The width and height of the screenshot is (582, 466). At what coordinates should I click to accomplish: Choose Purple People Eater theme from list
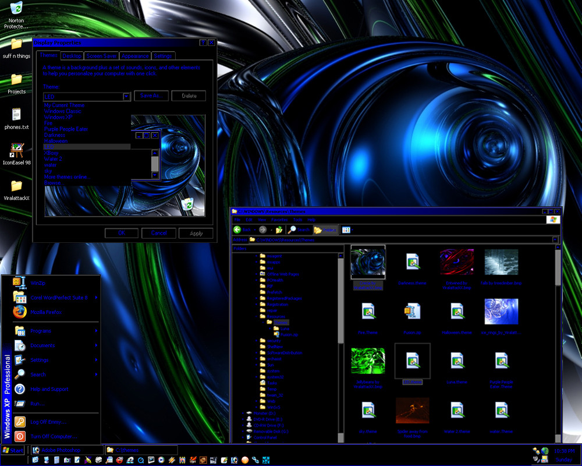coord(66,129)
